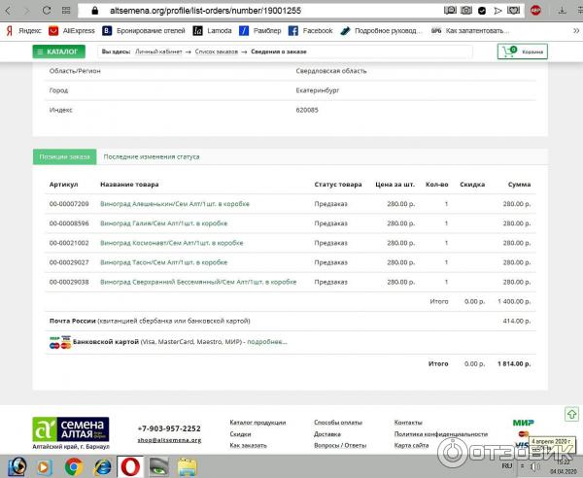Click the address bar URL field
The image size is (583, 478).
tap(243, 11)
